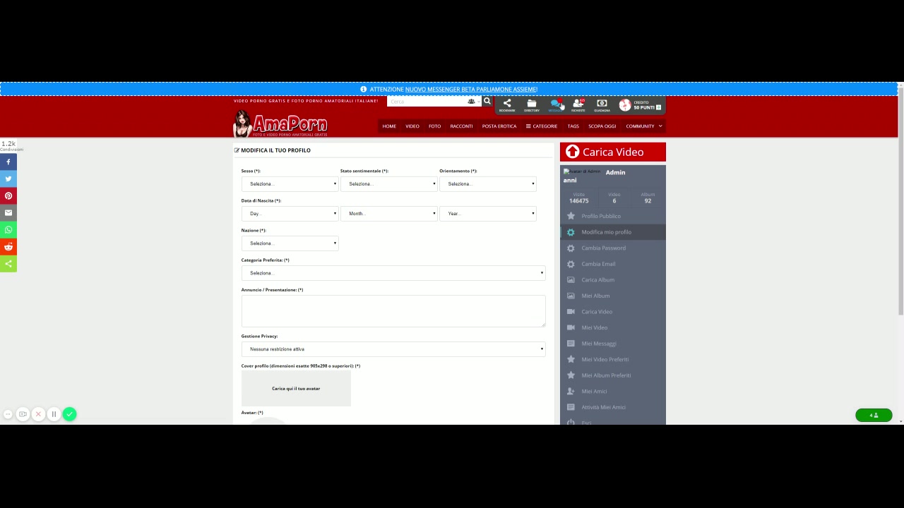Click into the Annuncio / Presentazione text area
The image size is (904, 508).
point(393,311)
